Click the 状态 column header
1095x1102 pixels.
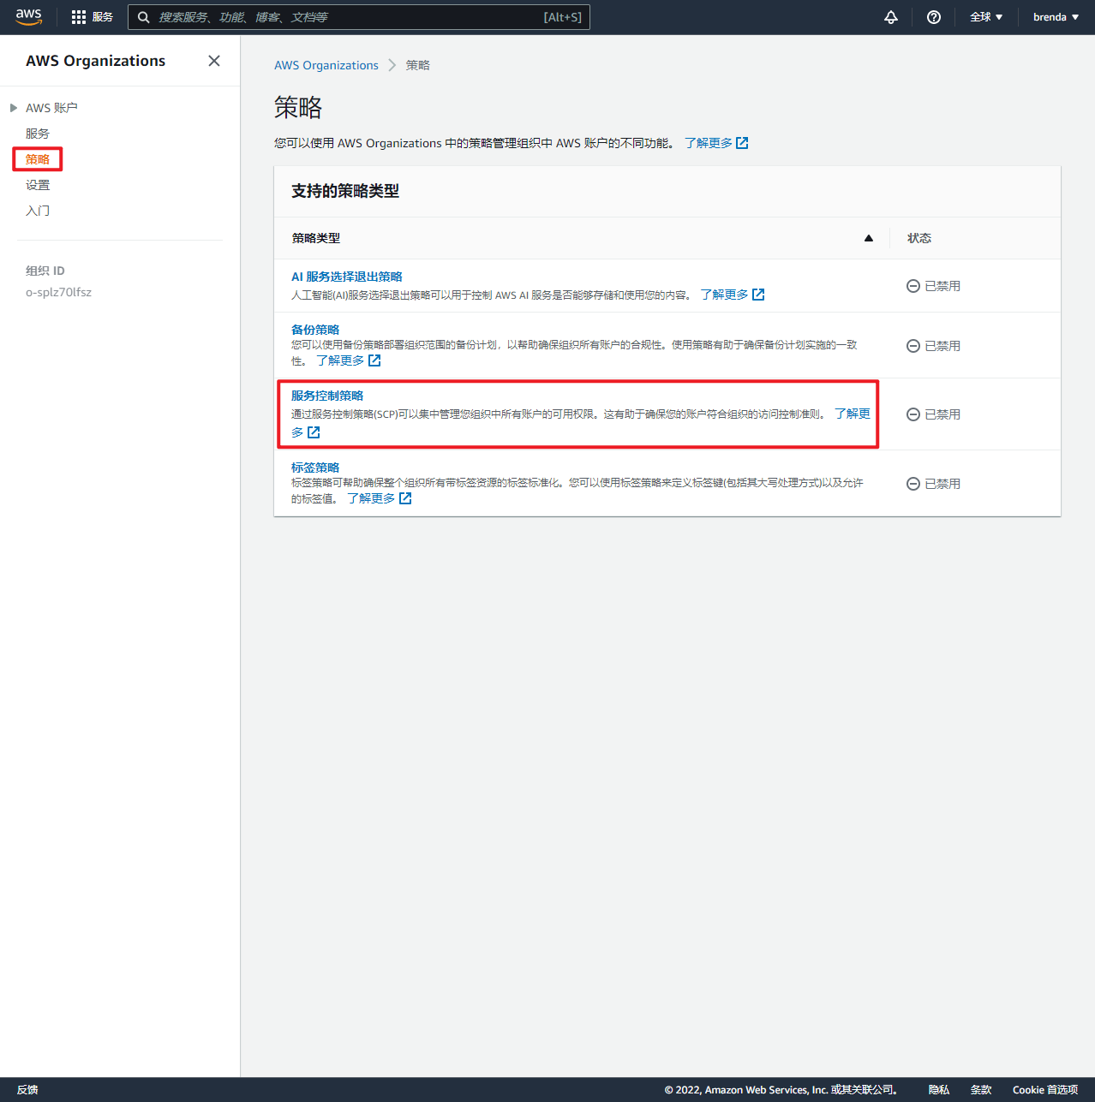(919, 238)
